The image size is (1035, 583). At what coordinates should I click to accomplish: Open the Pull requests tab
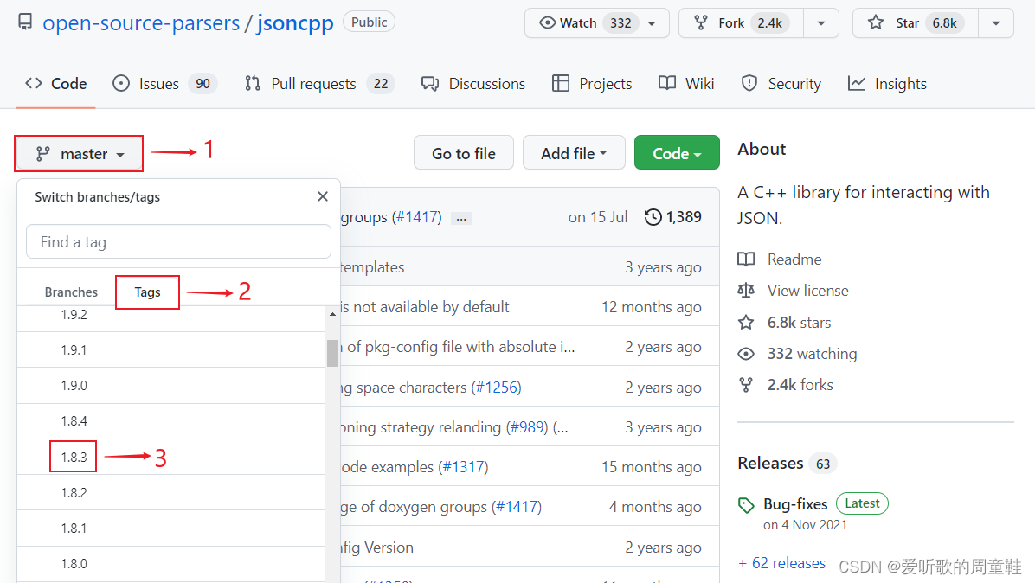click(319, 84)
